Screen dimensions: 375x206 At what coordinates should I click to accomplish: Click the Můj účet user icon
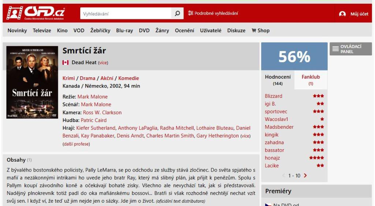tap(342, 14)
